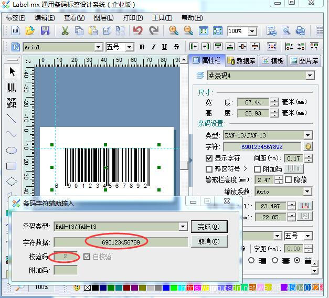
Task: Pick the black color swatch
Action: click(95, 288)
